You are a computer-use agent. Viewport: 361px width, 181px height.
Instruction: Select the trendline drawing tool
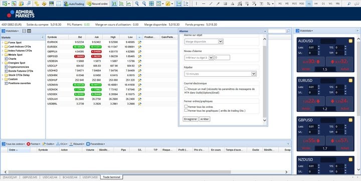tap(211, 4)
